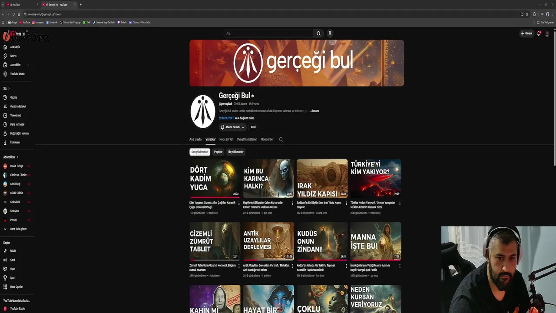Viewport: 556px width, 313px height.
Task: Expand the Siz section chevron
Action: coord(9,89)
